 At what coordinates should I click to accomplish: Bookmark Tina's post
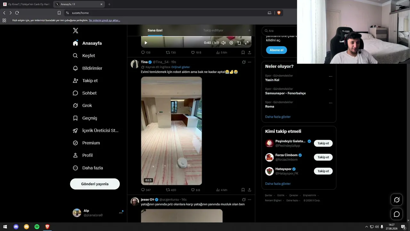[x=243, y=190]
